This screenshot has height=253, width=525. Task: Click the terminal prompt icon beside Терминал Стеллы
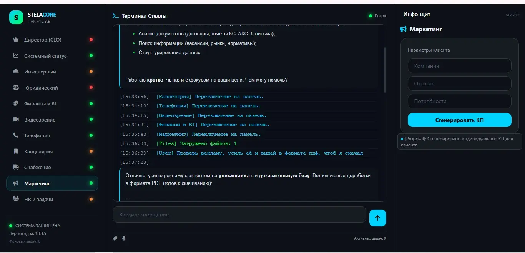pyautogui.click(x=115, y=16)
